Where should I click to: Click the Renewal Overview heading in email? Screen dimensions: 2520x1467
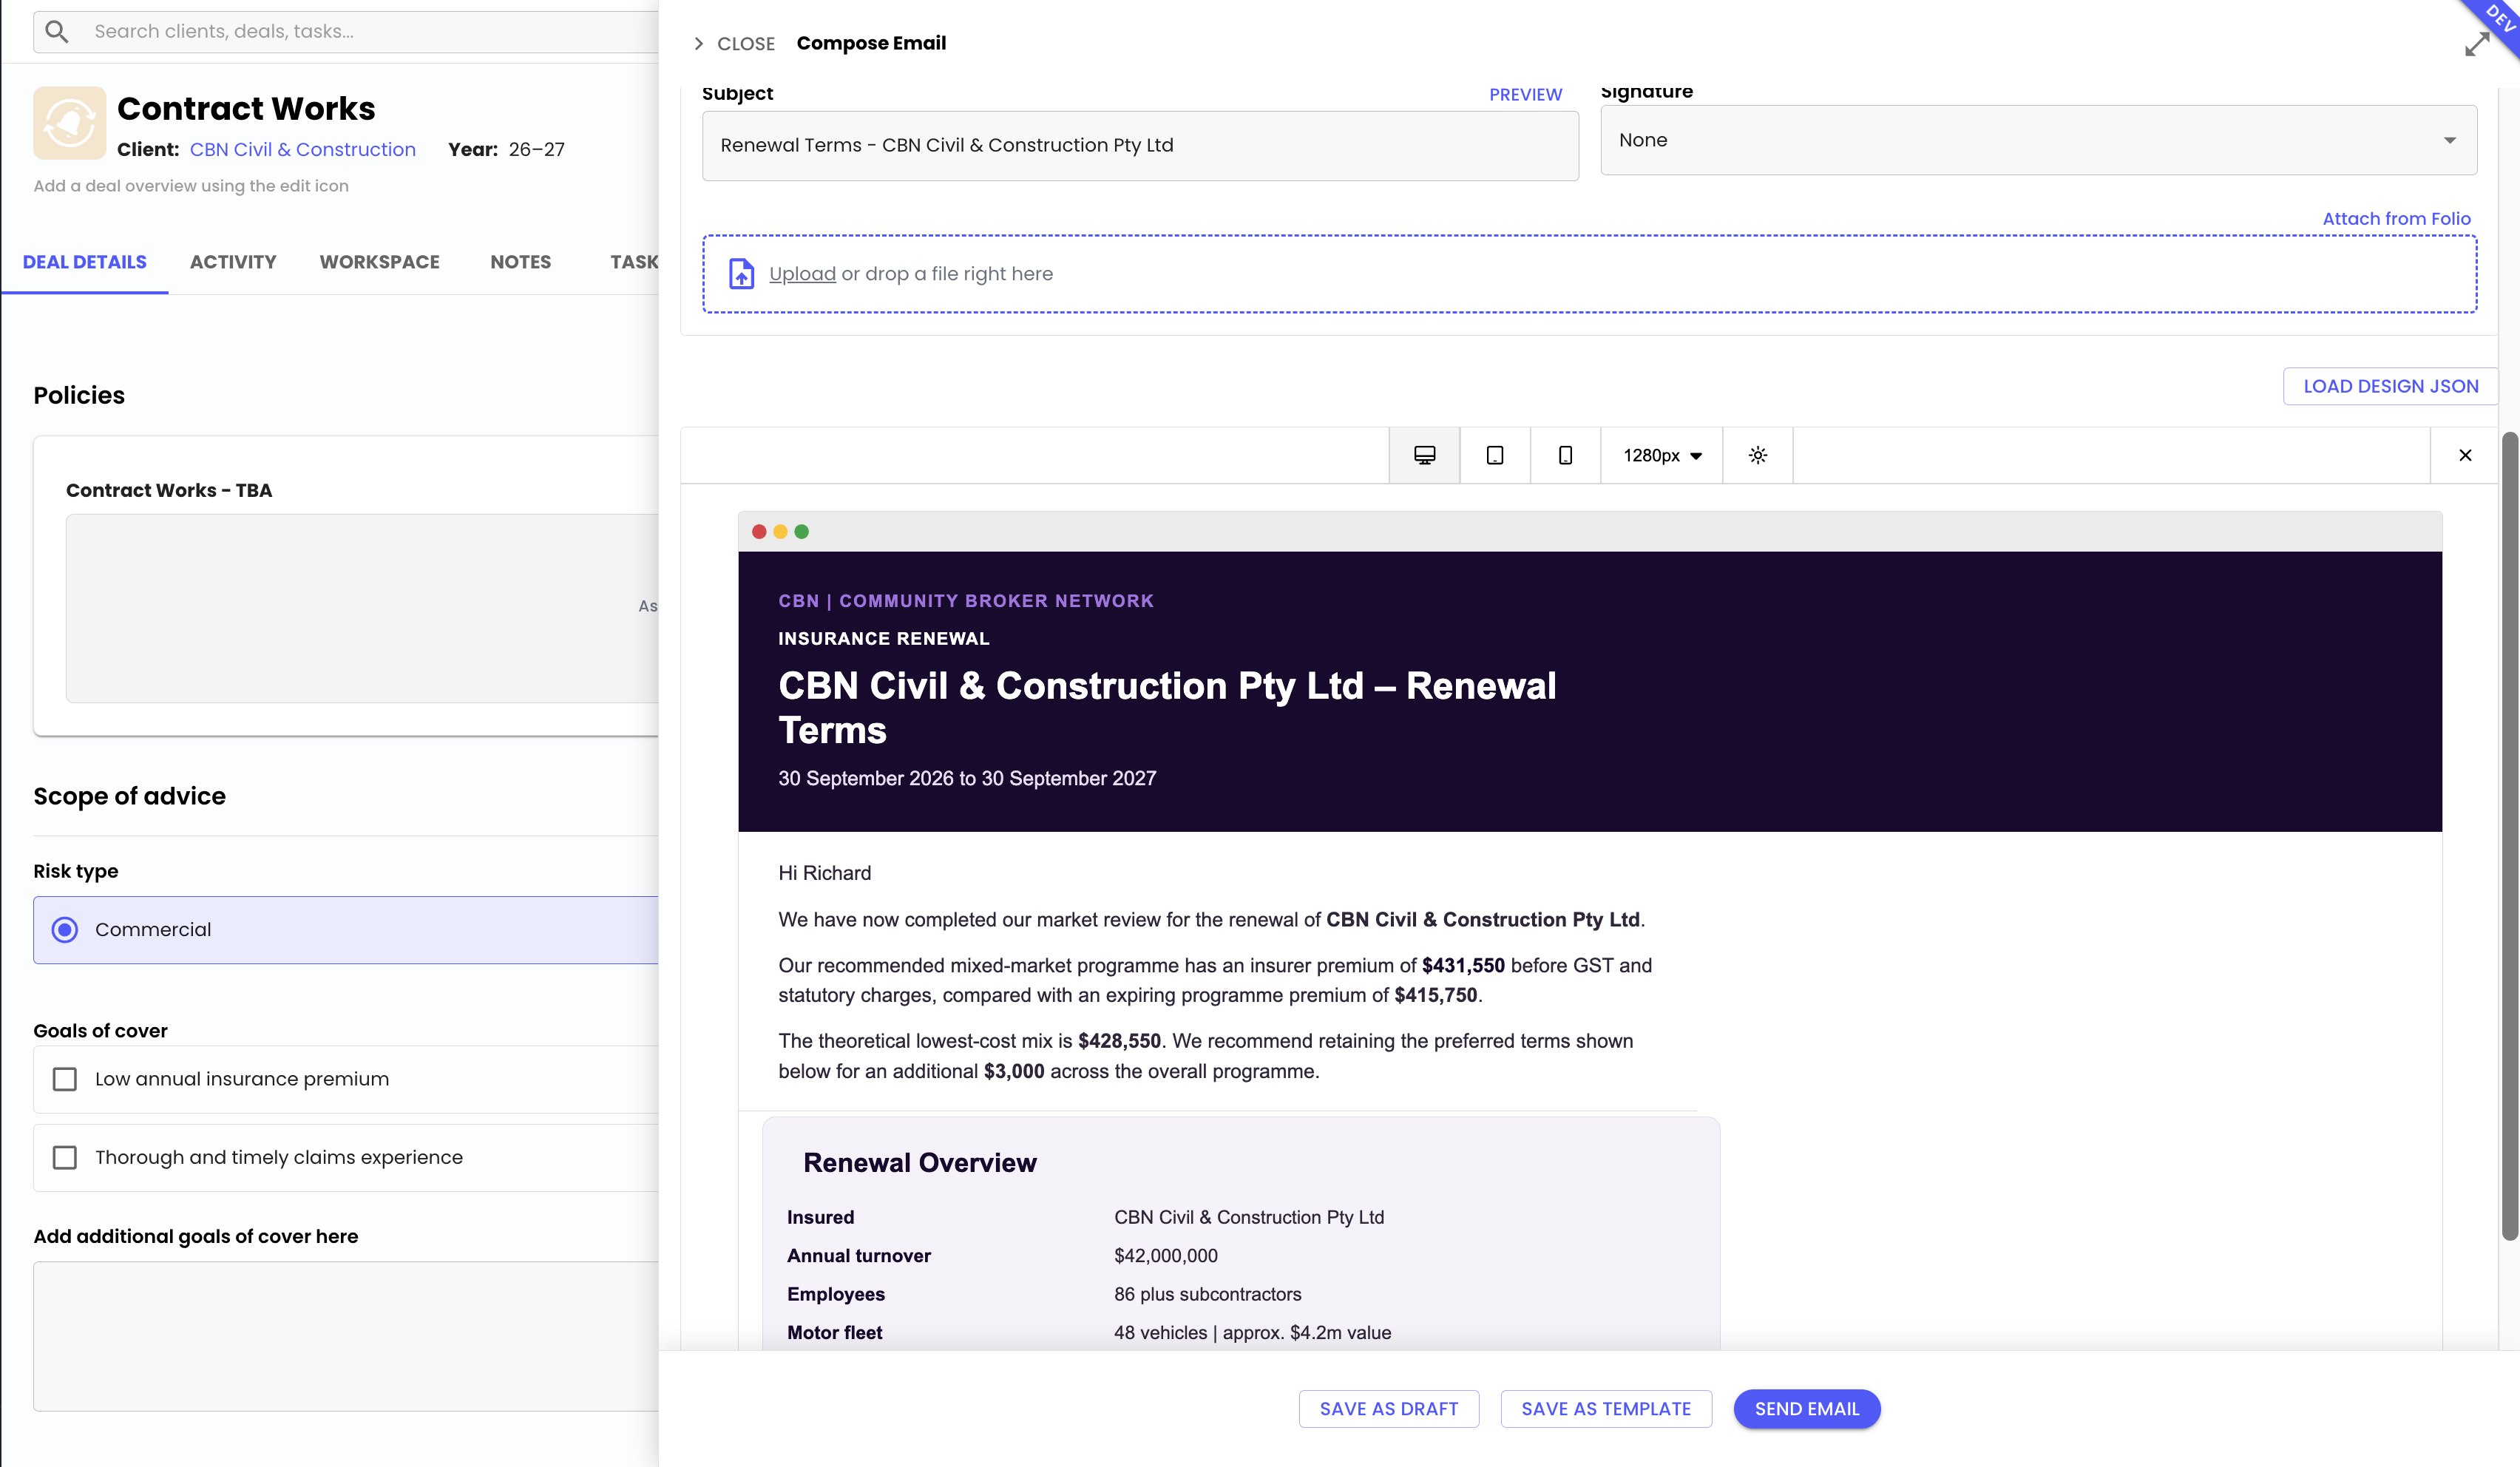919,1162
